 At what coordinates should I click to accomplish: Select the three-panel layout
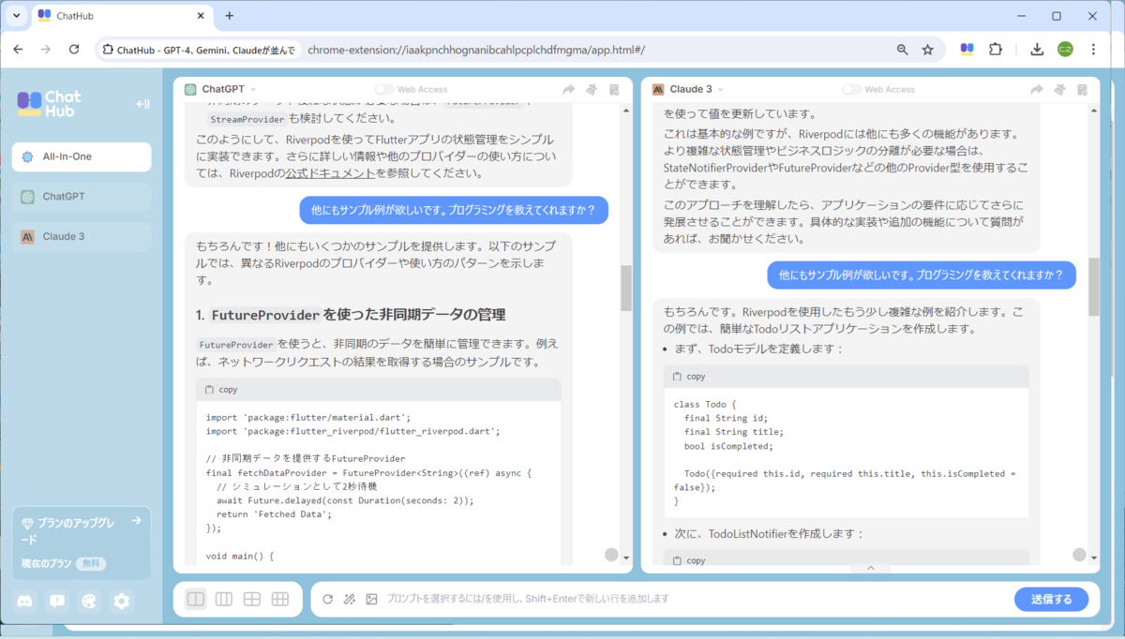224,600
